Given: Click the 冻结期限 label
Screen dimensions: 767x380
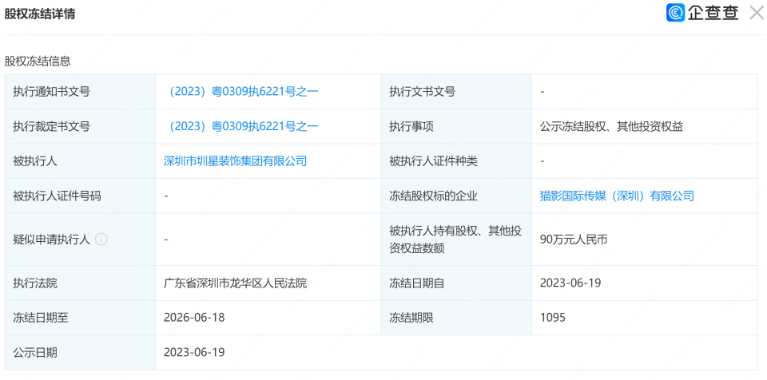Looking at the screenshot, I should point(411,318).
